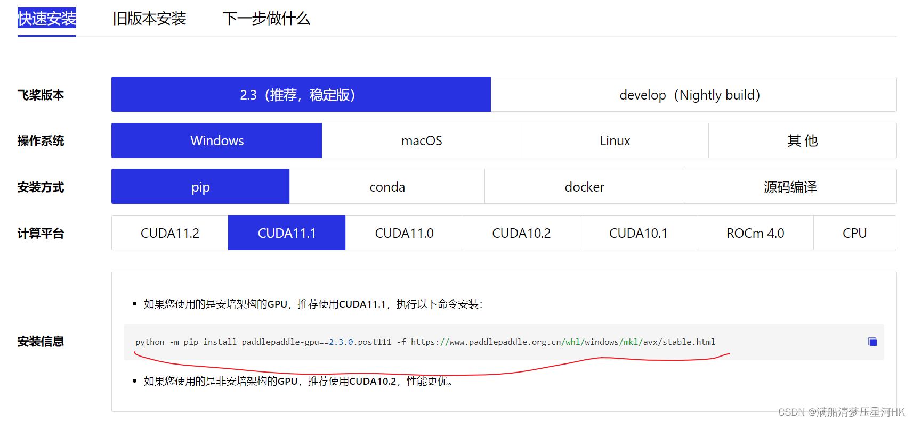Screen dimensions: 913x422
Task: Click the 计算平台 row label
Action: (41, 233)
